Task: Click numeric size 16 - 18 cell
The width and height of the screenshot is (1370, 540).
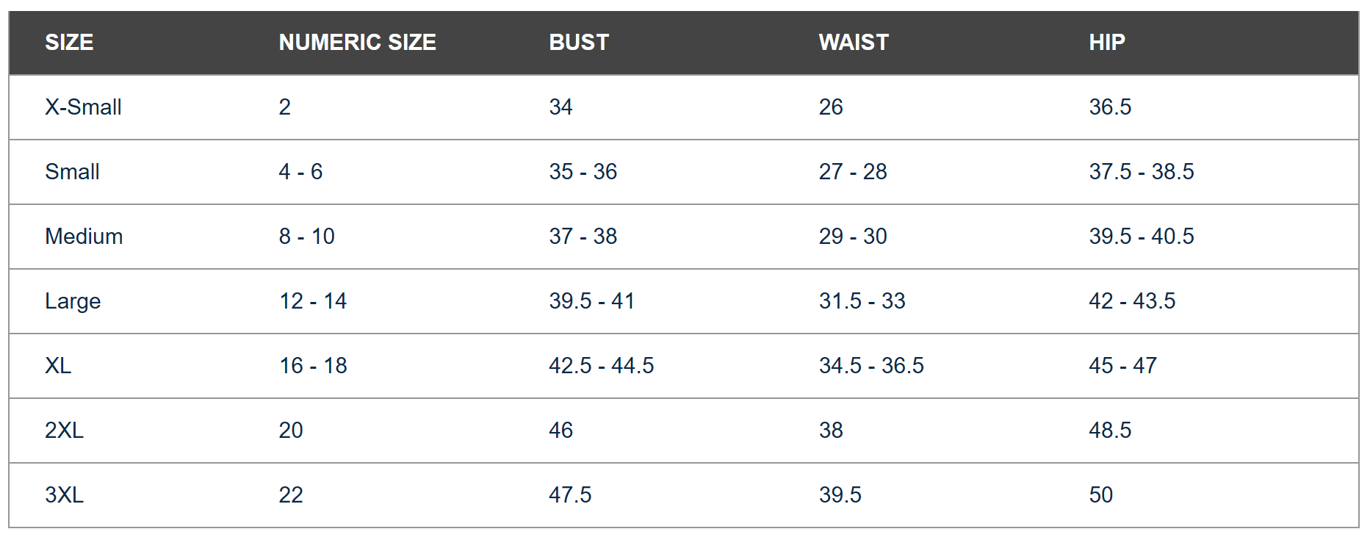Action: (313, 366)
